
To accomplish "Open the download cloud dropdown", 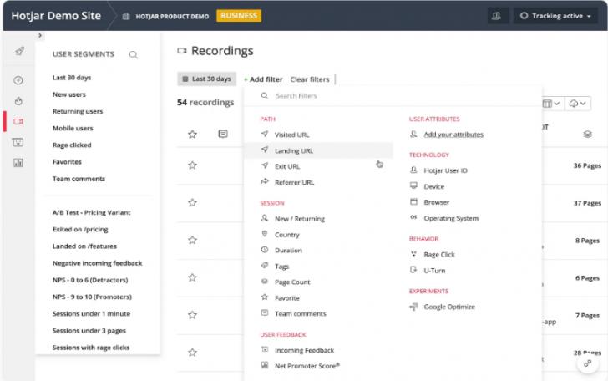I will click(x=578, y=104).
